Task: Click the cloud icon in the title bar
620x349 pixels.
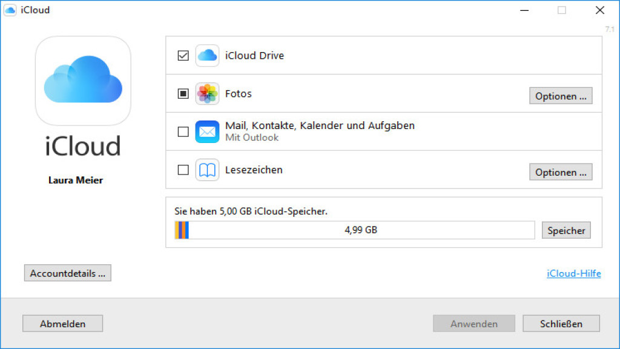Action: coord(9,10)
